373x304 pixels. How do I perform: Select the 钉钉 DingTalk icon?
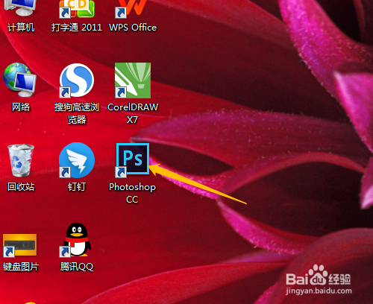point(77,160)
